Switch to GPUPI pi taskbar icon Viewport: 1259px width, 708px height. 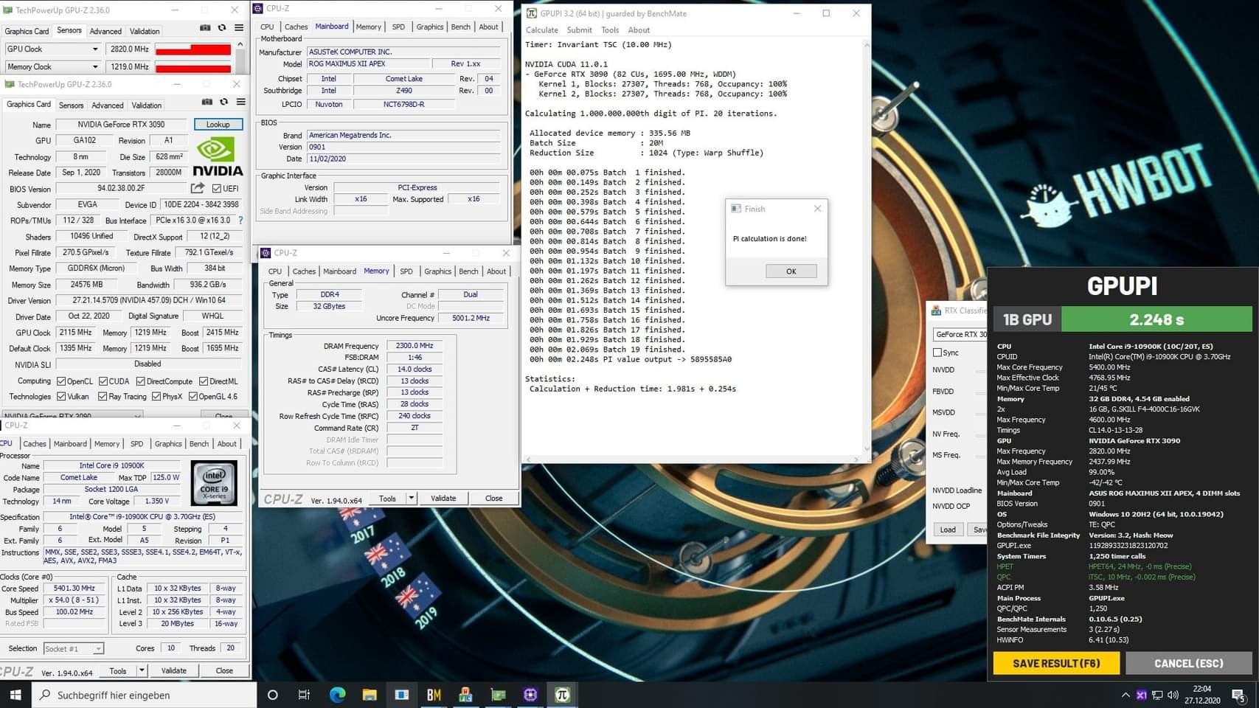point(562,695)
